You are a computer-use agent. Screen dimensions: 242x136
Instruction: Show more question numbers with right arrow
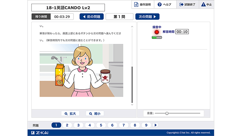click(x=156, y=125)
